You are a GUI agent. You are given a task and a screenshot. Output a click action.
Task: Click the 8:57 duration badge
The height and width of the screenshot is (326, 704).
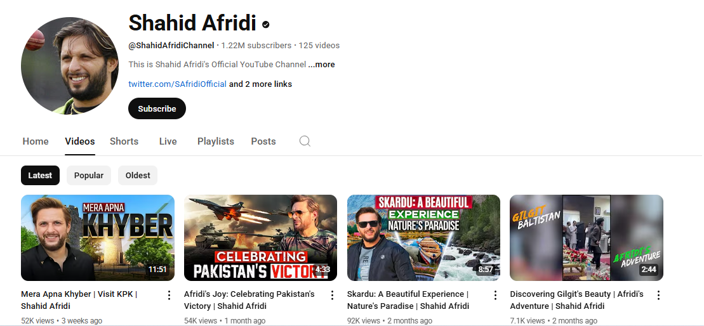coord(486,270)
